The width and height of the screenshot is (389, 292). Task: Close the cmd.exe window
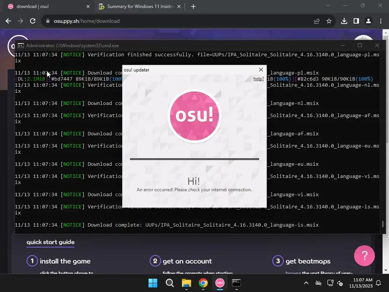tap(377, 46)
